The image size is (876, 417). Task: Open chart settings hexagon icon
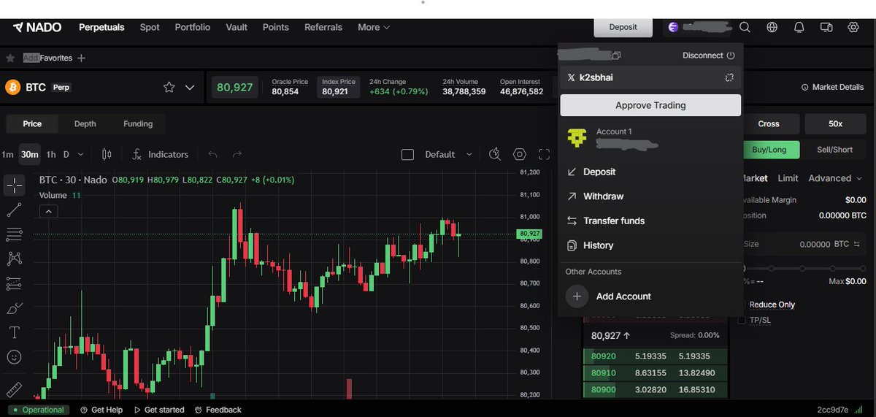520,154
